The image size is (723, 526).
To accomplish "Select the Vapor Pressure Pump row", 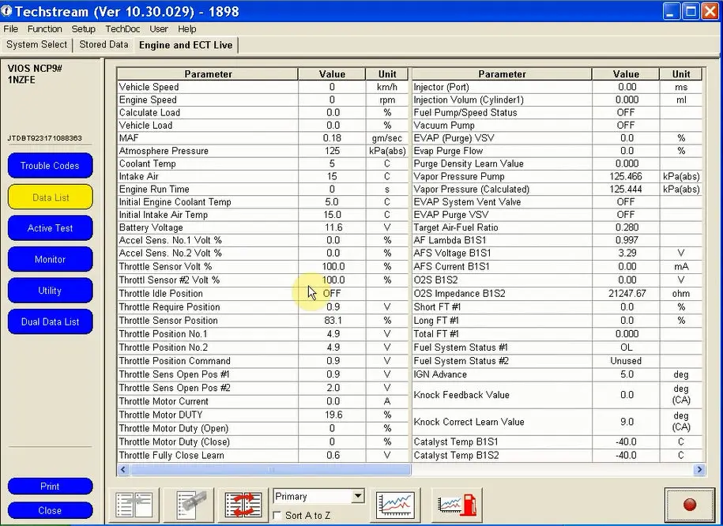I will (x=557, y=176).
